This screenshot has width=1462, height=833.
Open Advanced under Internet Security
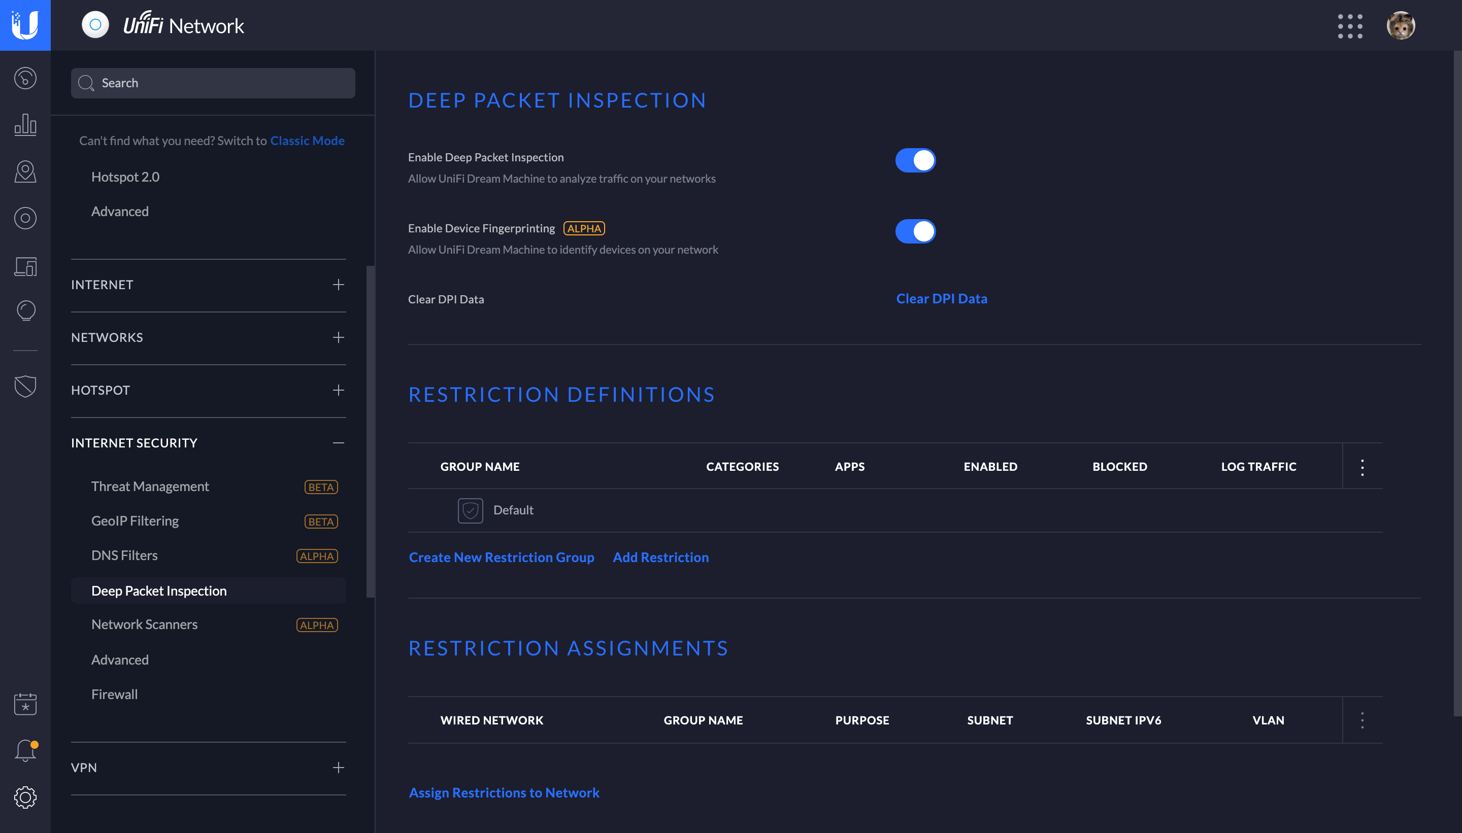pyautogui.click(x=120, y=660)
